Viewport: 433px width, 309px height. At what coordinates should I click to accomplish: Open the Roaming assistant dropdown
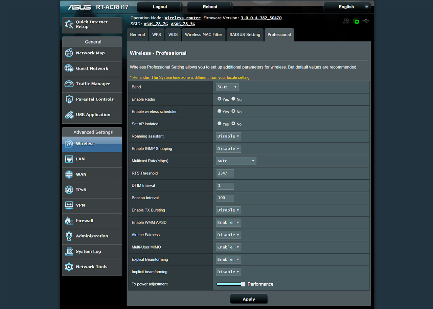click(x=228, y=136)
